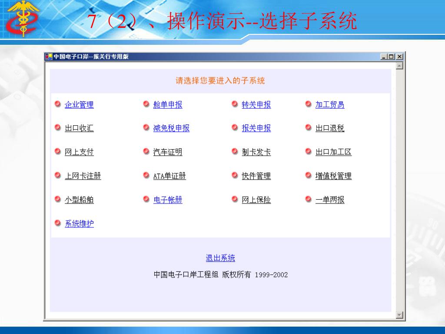Select the 电子帐册 link
445x334 pixels.
tap(168, 200)
